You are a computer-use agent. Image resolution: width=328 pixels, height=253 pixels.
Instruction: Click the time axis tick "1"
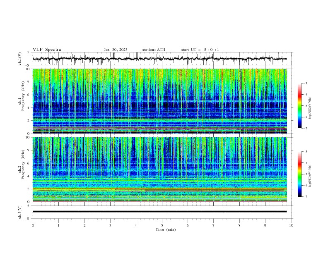click(58, 225)
